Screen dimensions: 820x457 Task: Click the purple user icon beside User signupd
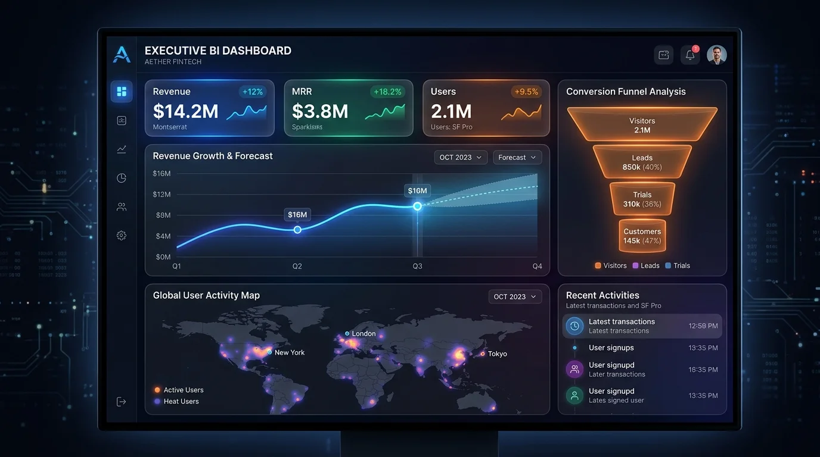pos(574,370)
